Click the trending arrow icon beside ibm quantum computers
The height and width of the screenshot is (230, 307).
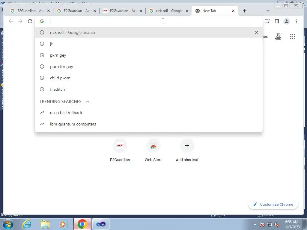[42, 124]
